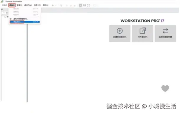Open the 选项卡(T) Tabs menu
The image size is (180, 113).
click(x=37, y=5)
